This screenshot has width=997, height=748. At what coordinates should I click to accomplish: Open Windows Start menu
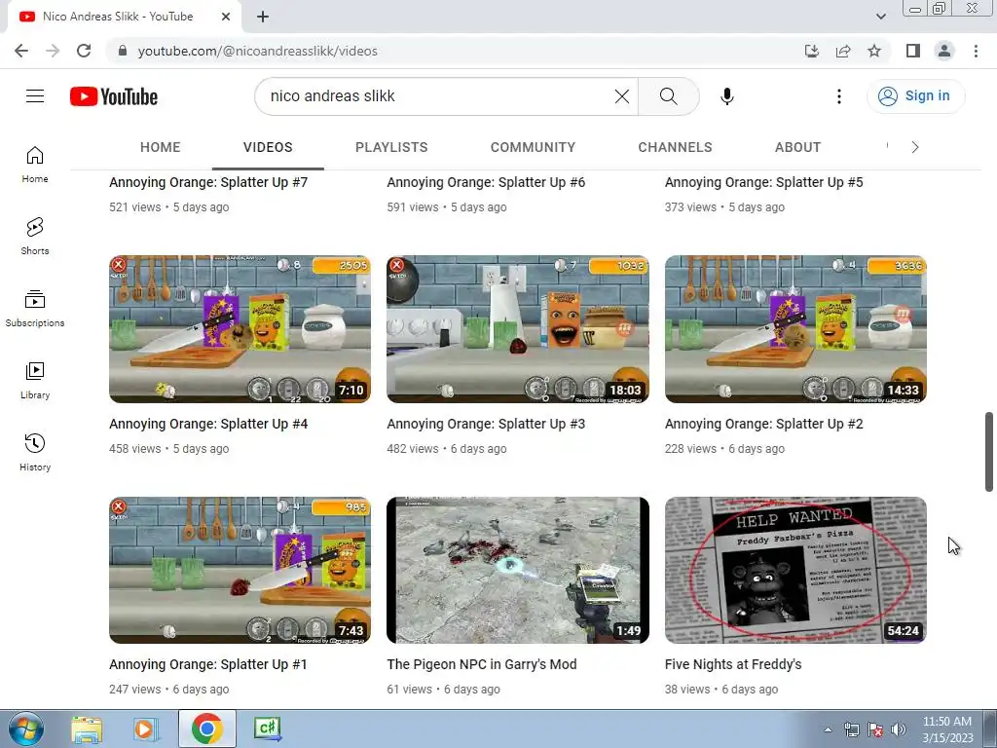click(25, 729)
